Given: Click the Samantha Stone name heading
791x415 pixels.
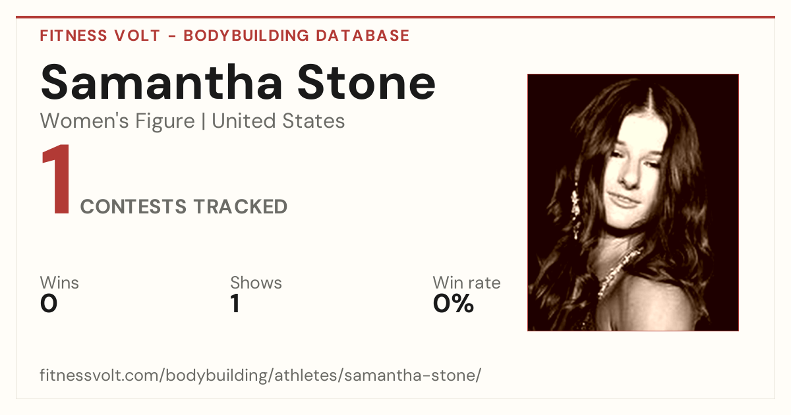Looking at the screenshot, I should point(238,82).
